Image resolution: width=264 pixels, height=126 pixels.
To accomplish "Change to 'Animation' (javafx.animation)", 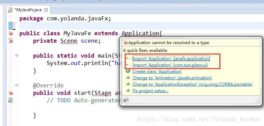I will [x=172, y=78].
